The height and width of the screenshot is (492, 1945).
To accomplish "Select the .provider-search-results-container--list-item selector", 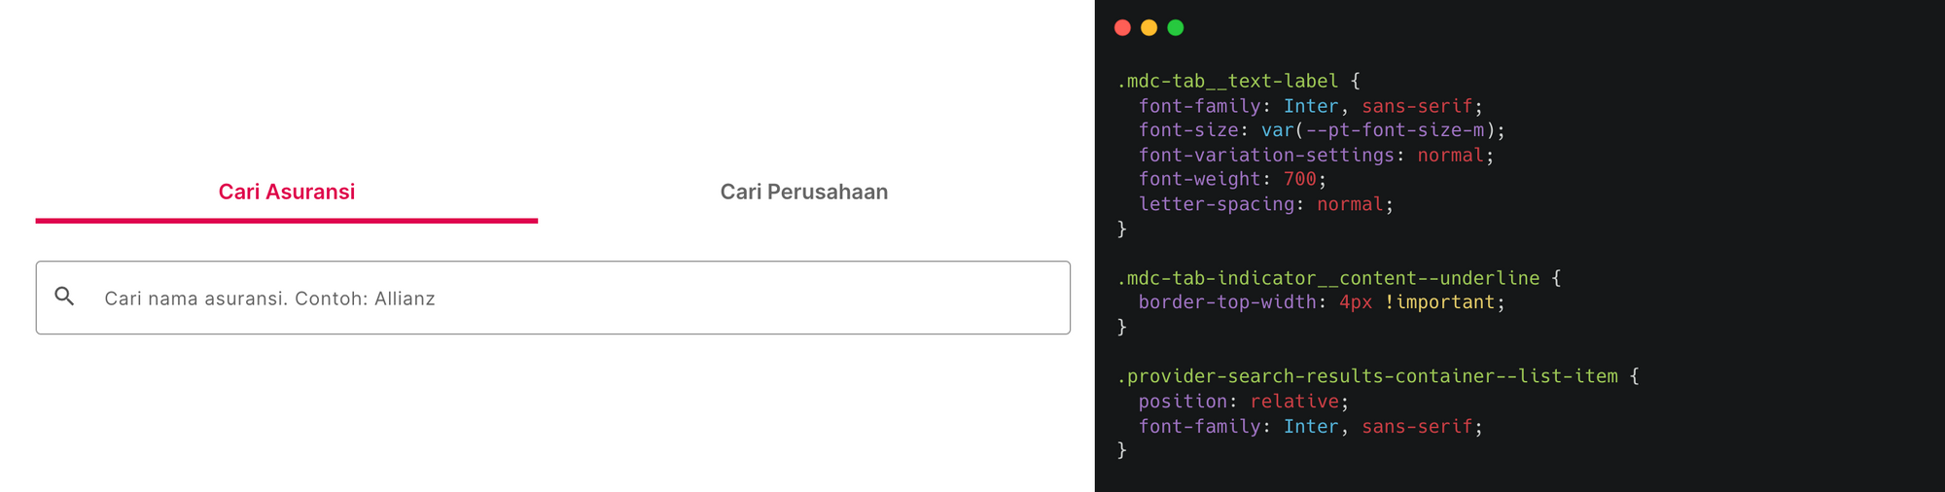I will click(1367, 376).
